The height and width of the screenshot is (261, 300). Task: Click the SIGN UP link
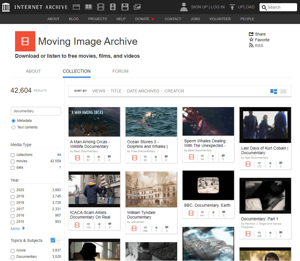click(199, 7)
